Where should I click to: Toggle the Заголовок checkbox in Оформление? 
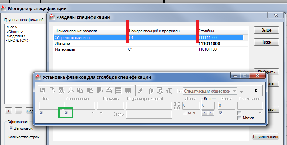point(11,128)
